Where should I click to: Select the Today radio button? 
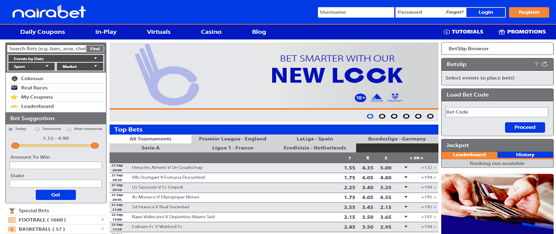[x=10, y=129]
